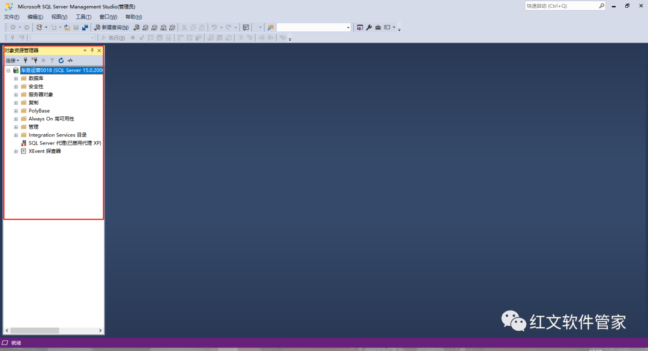Click the DAX query icon

point(173,27)
